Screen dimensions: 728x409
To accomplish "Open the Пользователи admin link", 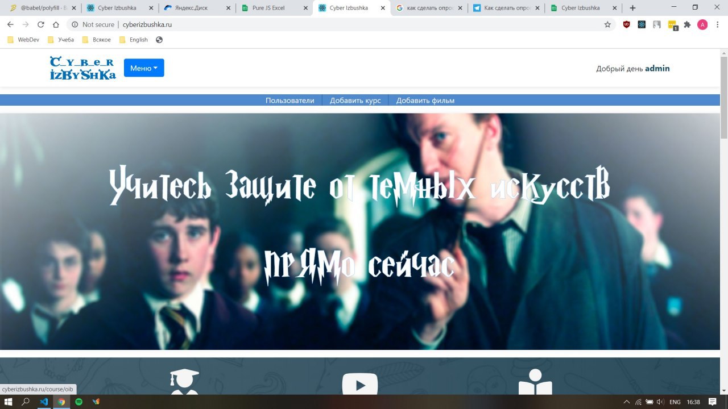I will 289,101.
